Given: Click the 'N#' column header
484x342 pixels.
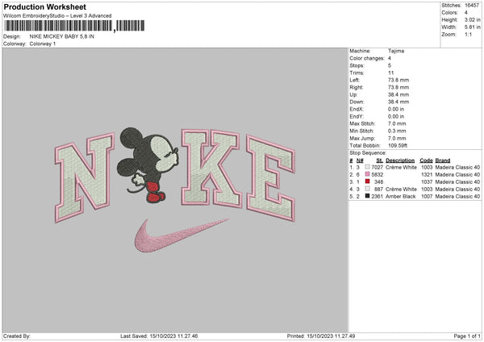Looking at the screenshot, I should click(x=360, y=161).
